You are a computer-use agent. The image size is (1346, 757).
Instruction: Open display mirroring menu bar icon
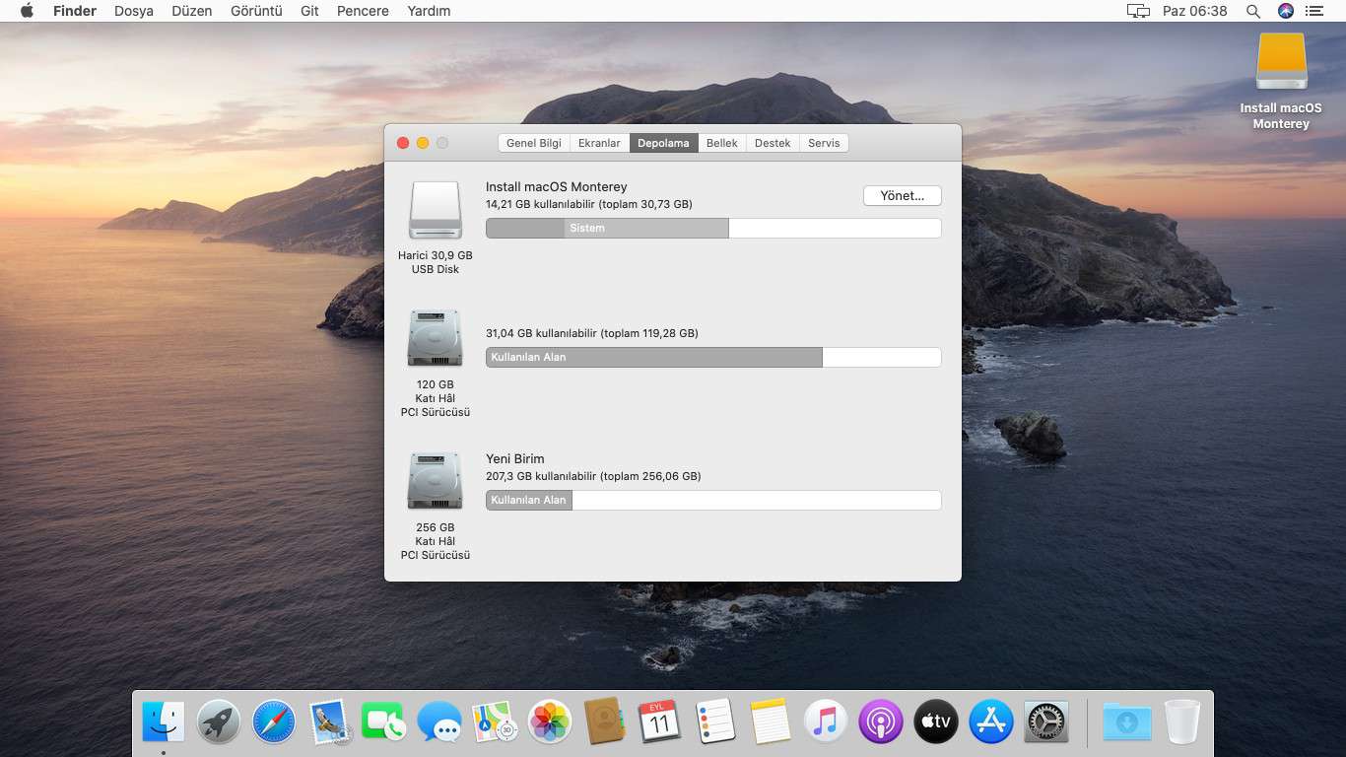click(x=1138, y=11)
